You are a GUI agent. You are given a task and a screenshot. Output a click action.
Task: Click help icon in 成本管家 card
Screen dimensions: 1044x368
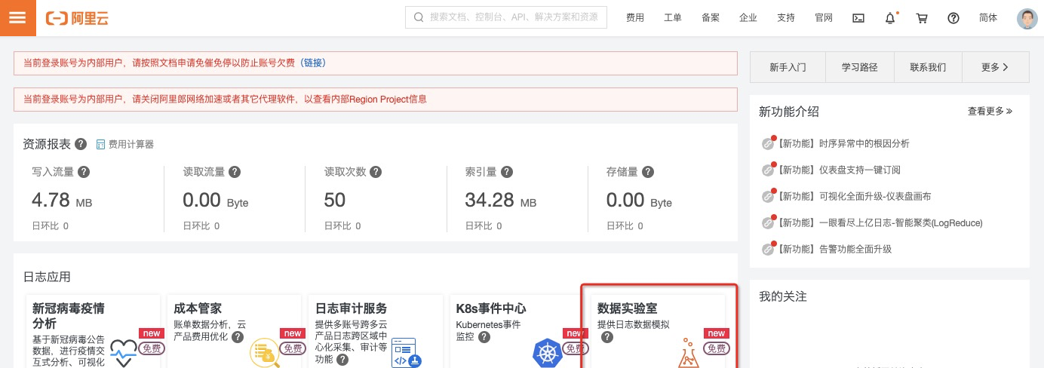pyautogui.click(x=238, y=337)
